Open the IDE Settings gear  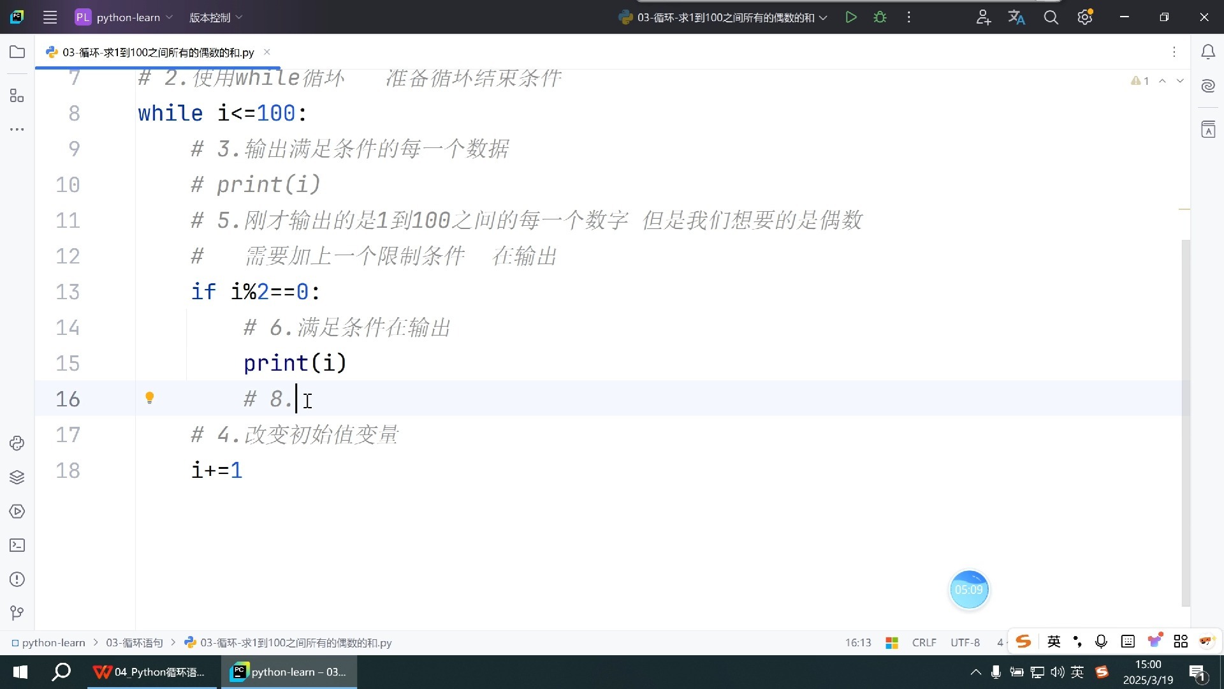pos(1084,17)
